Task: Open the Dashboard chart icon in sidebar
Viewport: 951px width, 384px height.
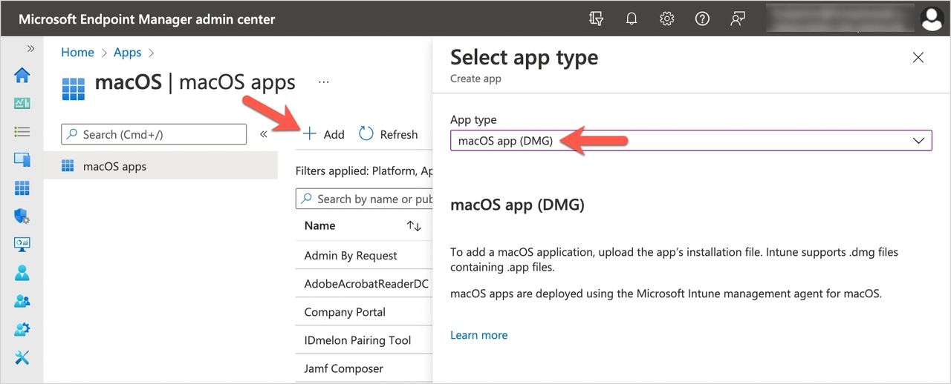Action: tap(22, 104)
